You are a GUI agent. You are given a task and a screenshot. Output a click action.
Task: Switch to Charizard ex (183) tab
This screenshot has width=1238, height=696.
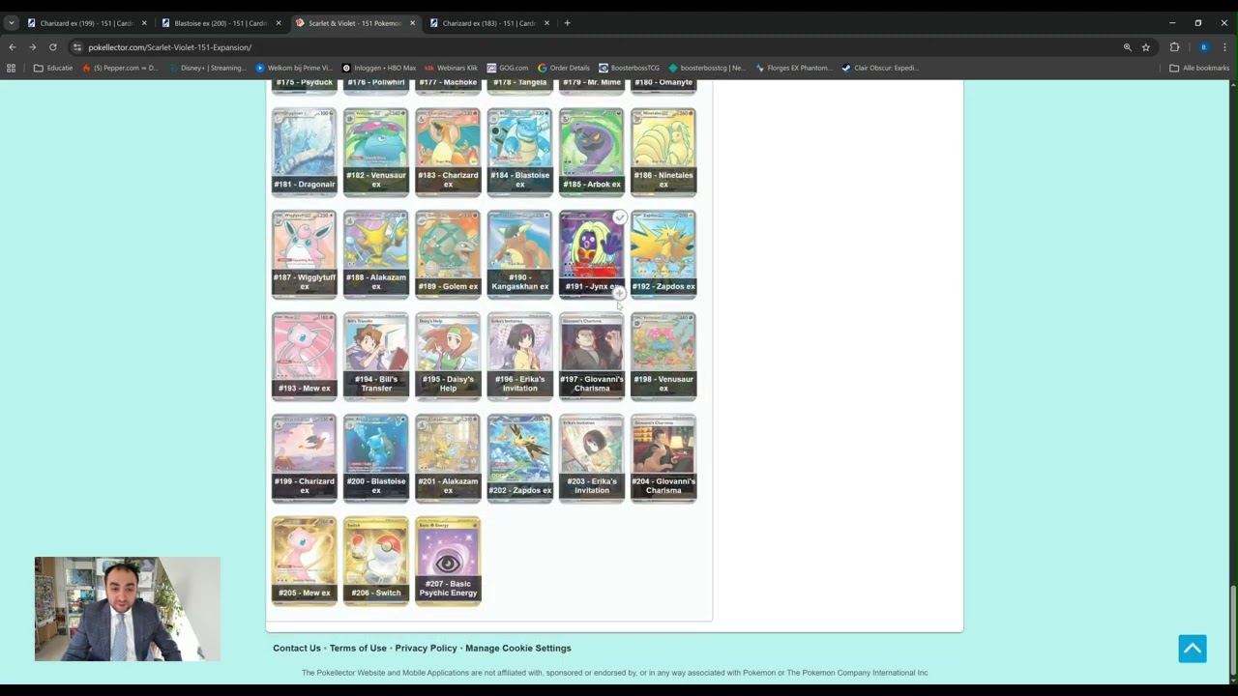488,23
